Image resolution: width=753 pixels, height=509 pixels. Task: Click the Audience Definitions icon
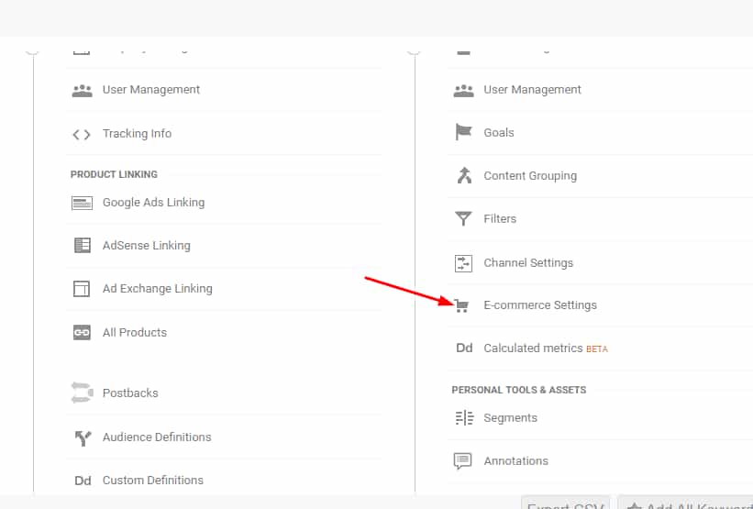[x=82, y=437]
